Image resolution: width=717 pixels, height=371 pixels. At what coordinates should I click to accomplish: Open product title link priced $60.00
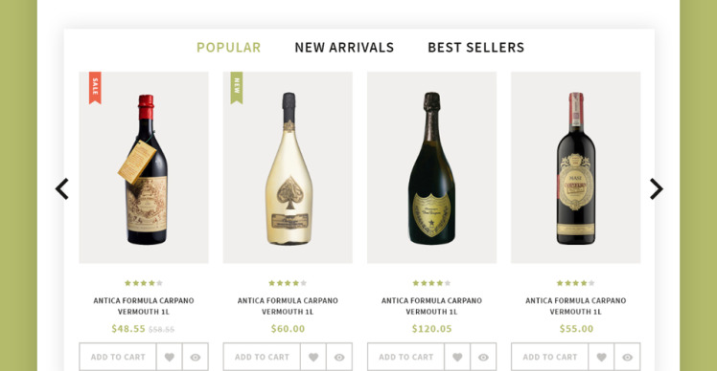[288, 306]
